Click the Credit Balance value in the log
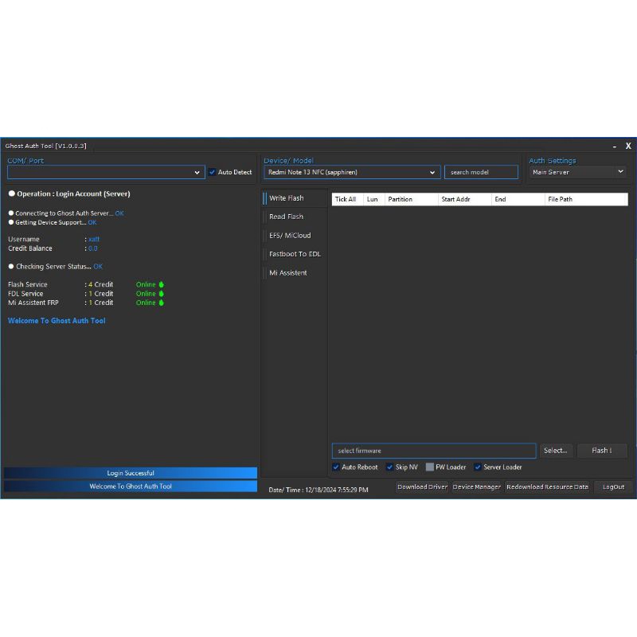 (x=92, y=248)
